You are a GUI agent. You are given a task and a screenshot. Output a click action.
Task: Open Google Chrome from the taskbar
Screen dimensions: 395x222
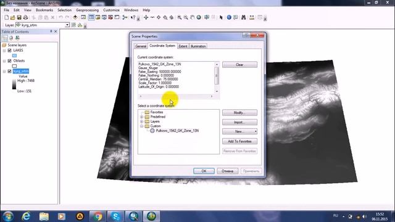tap(98, 216)
